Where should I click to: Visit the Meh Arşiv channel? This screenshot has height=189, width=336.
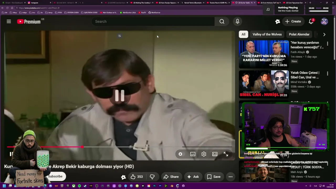coord(297,172)
